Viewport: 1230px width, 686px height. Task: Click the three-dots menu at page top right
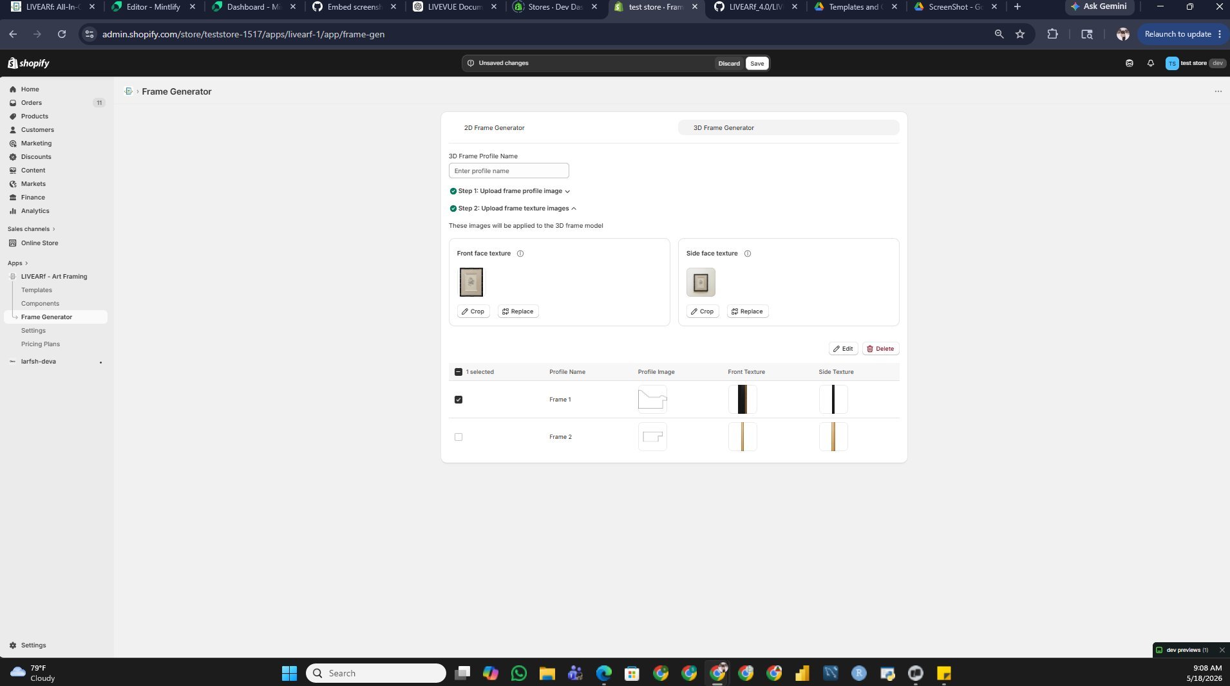pos(1218,91)
